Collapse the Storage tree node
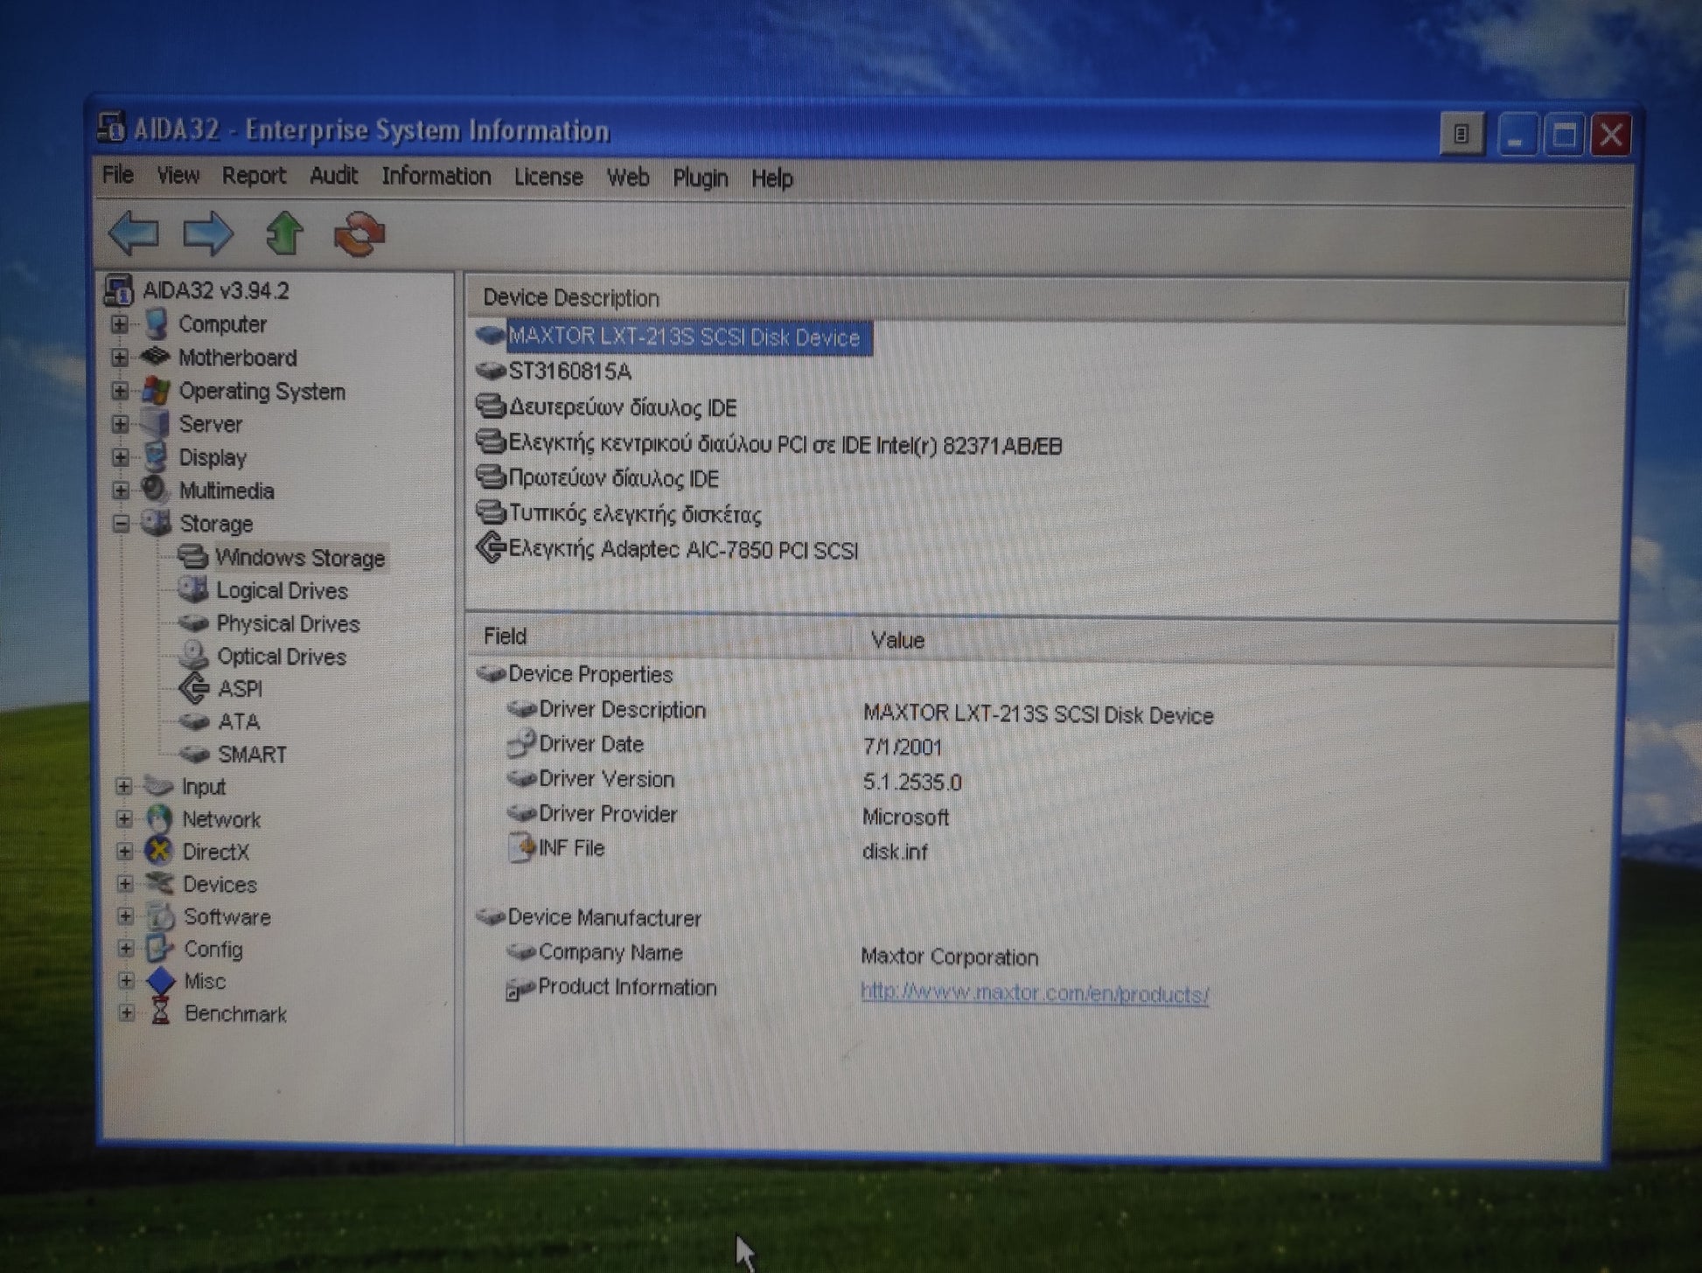The height and width of the screenshot is (1273, 1702). [x=121, y=524]
